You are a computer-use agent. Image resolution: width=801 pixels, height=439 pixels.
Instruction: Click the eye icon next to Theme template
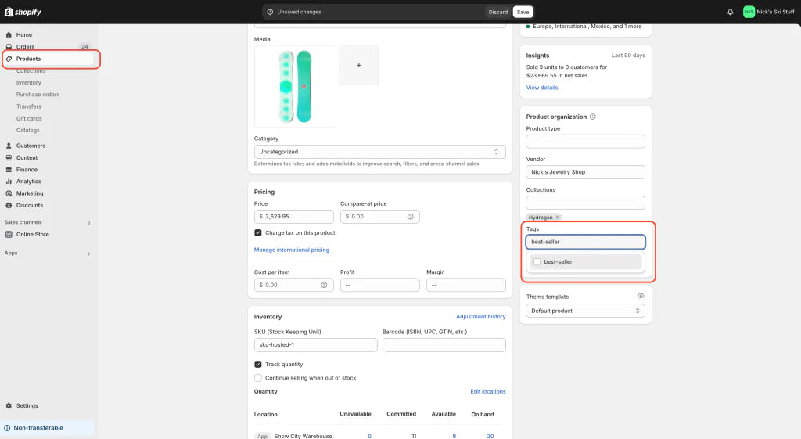[641, 297]
